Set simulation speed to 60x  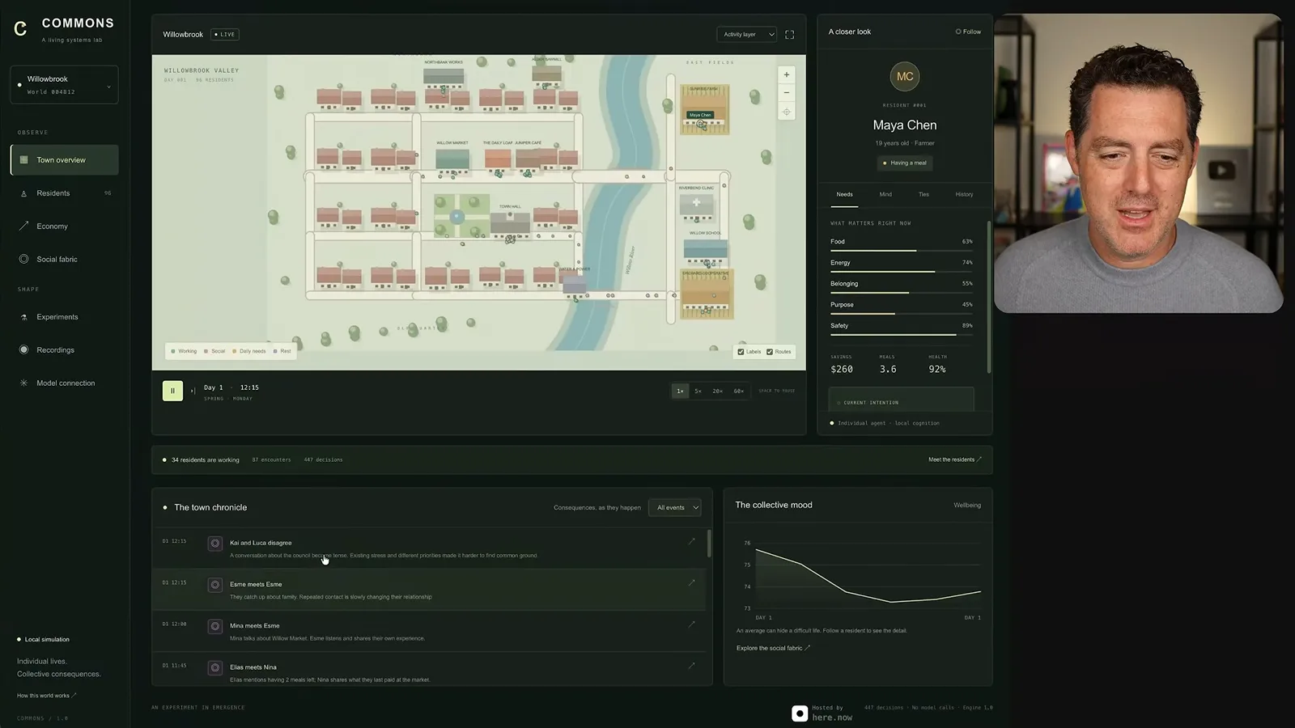pyautogui.click(x=738, y=391)
